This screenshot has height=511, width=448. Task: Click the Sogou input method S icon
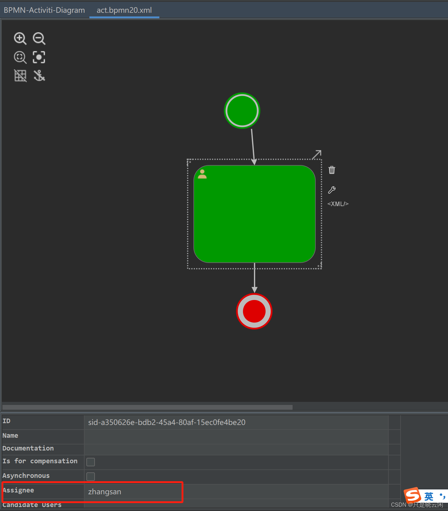(412, 495)
